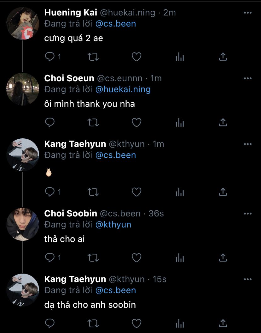Open more options on Huening Kai's tweet

[248, 13]
